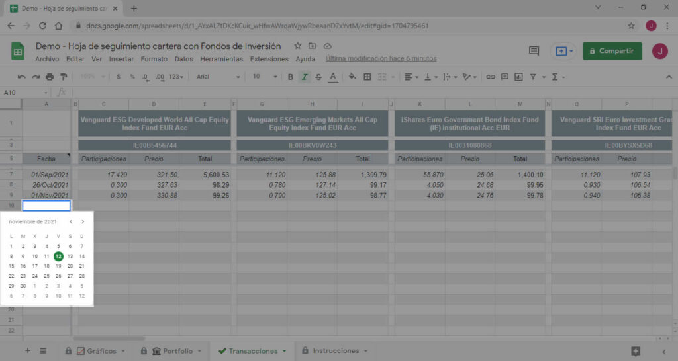Reload the browser page
Screen dimensions: 678x361
pos(42,26)
